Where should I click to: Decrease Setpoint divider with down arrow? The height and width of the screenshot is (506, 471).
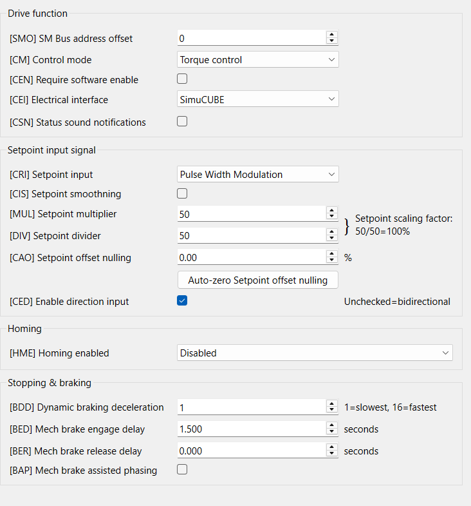(x=331, y=239)
